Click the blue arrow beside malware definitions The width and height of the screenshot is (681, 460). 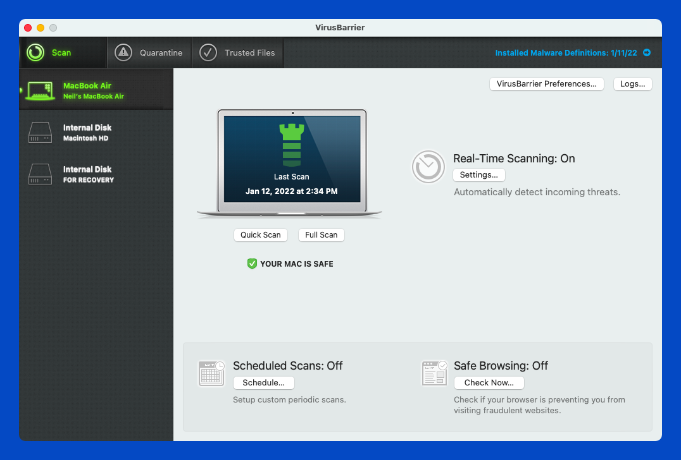pos(647,52)
